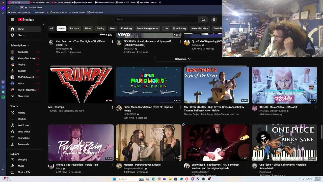Toggle the browser VPN badge
This screenshot has height=182, width=323.
click(x=22, y=8)
